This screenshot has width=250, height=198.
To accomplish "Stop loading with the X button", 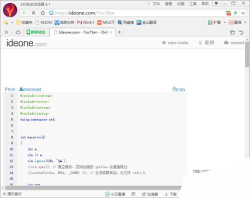I will pyautogui.click(x=33, y=13).
